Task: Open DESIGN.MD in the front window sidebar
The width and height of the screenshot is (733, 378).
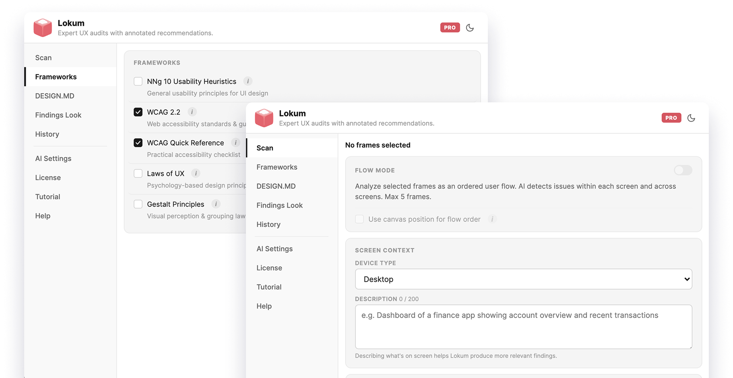Action: tap(292, 186)
